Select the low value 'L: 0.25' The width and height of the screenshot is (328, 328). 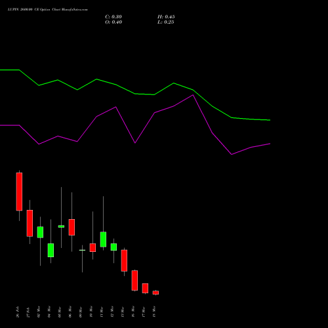[166, 22]
